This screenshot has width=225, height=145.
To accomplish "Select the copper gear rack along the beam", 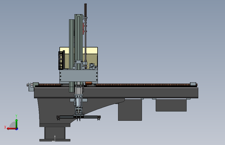I will [x=144, y=85].
